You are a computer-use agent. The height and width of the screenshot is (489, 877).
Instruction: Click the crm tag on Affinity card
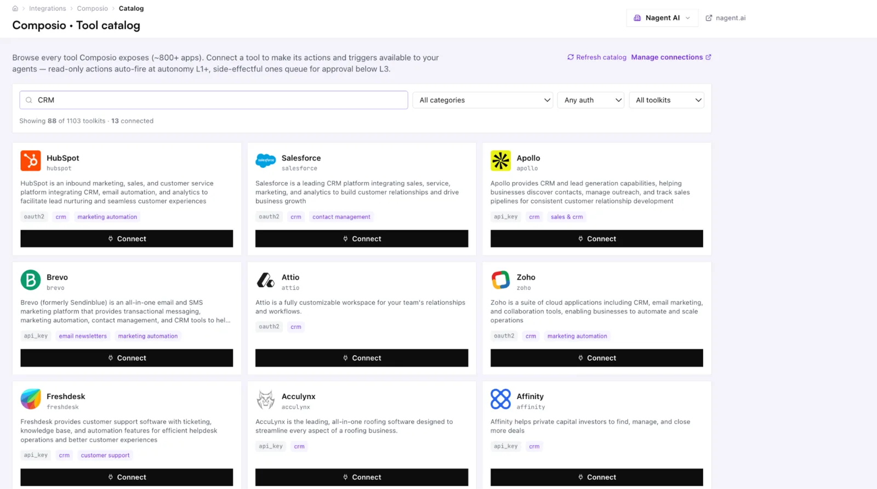pyautogui.click(x=534, y=446)
